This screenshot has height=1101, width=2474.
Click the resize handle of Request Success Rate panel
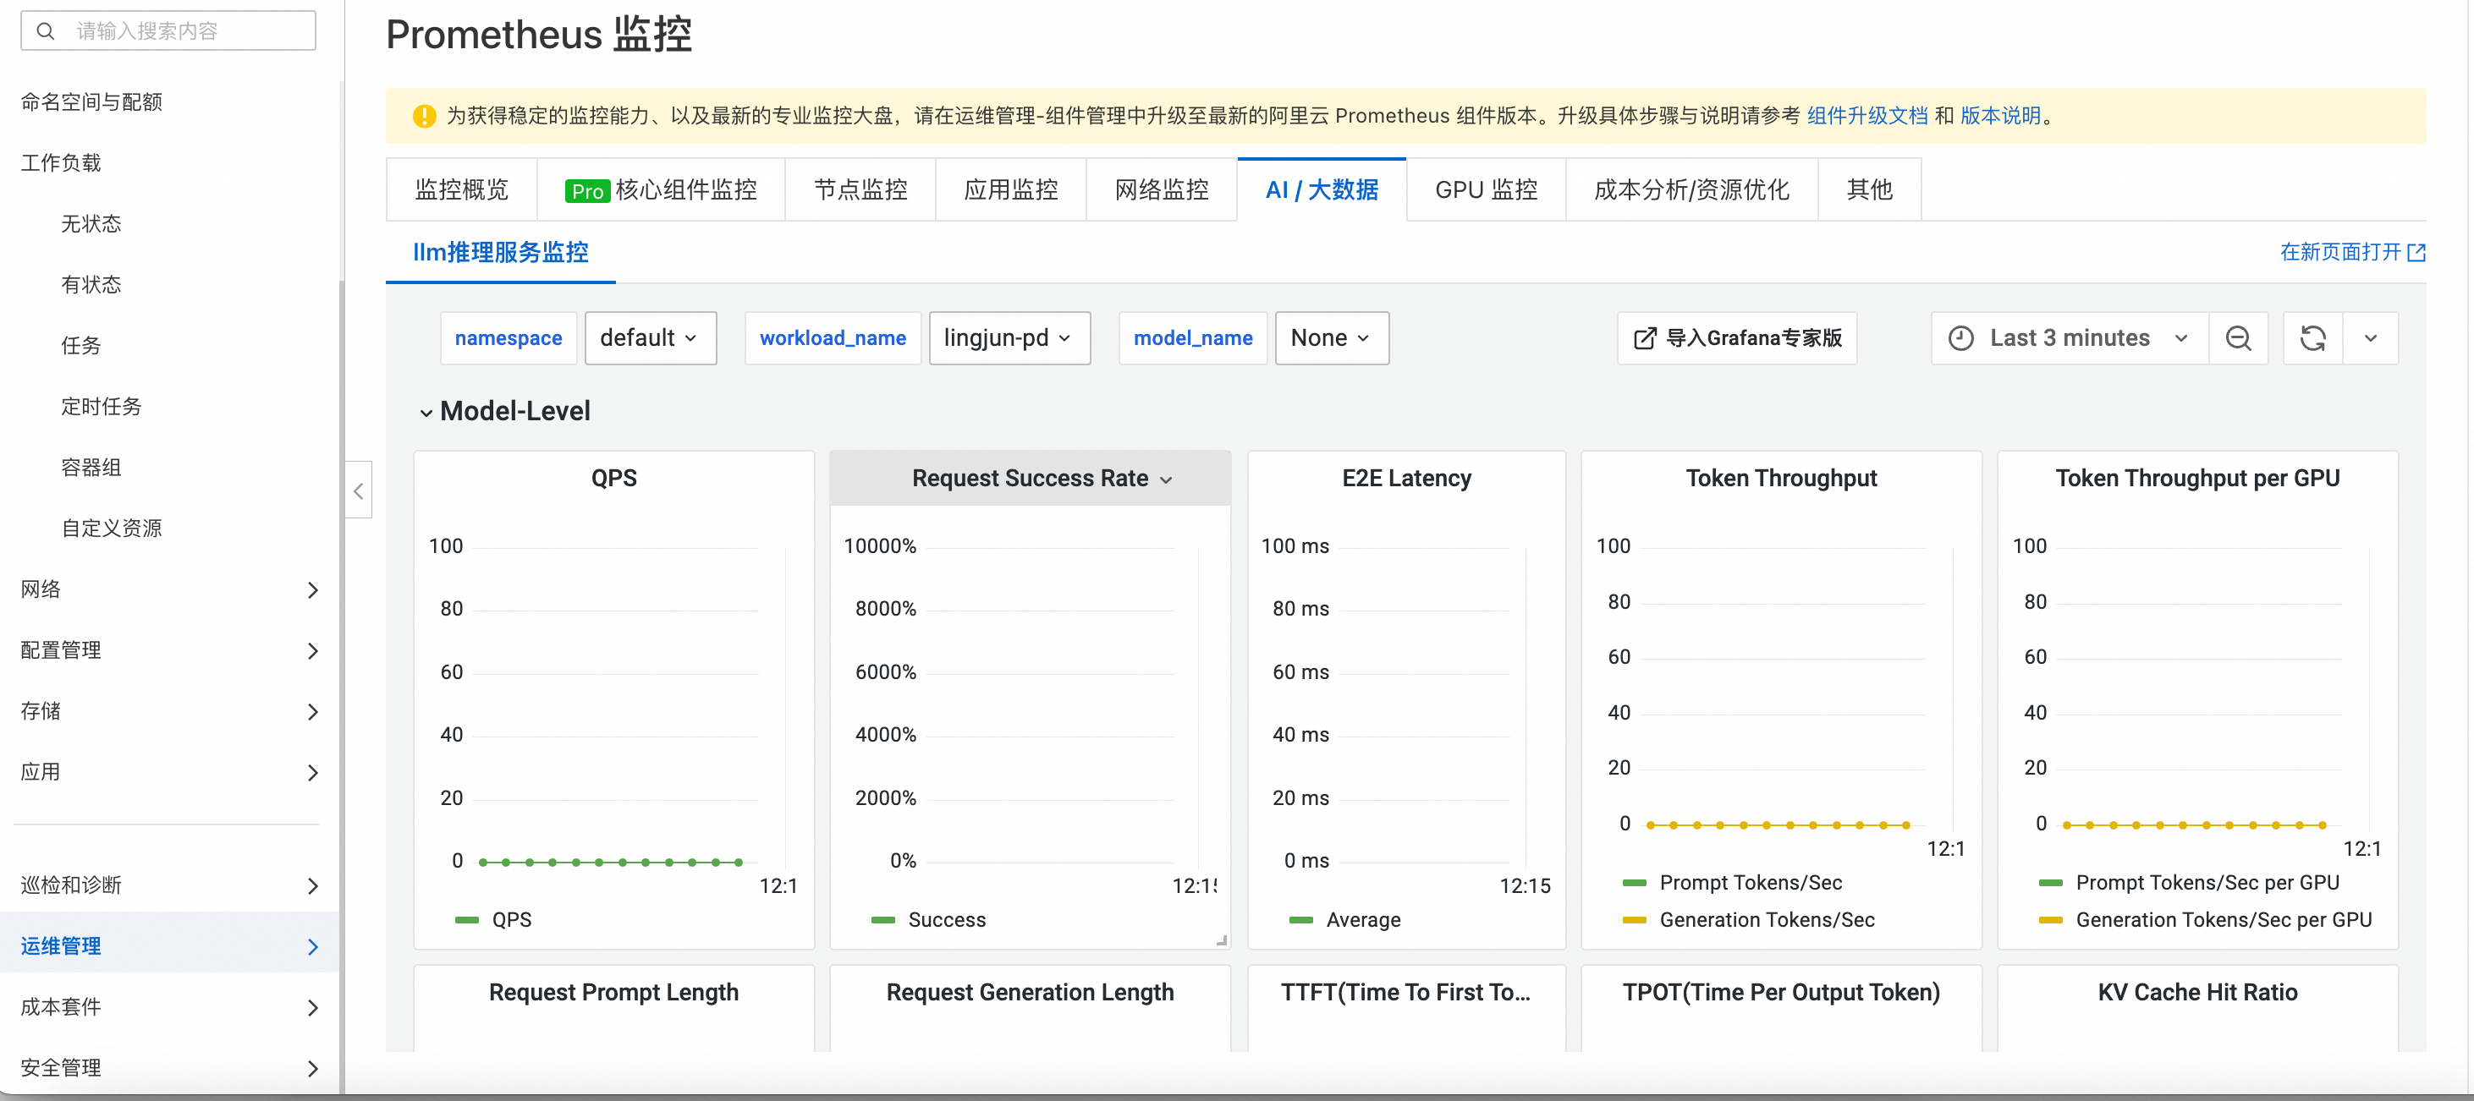point(1221,940)
